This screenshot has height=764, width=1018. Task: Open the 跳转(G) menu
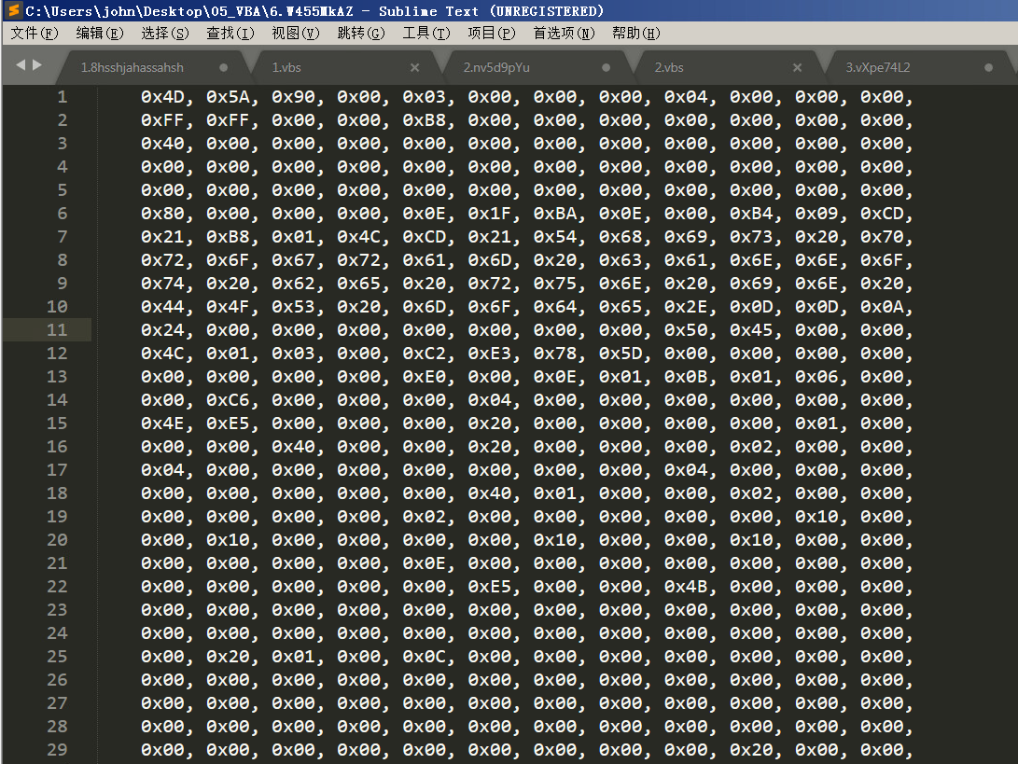(x=361, y=33)
